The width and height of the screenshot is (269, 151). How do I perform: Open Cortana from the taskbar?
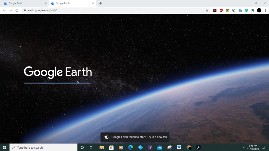tap(82, 147)
